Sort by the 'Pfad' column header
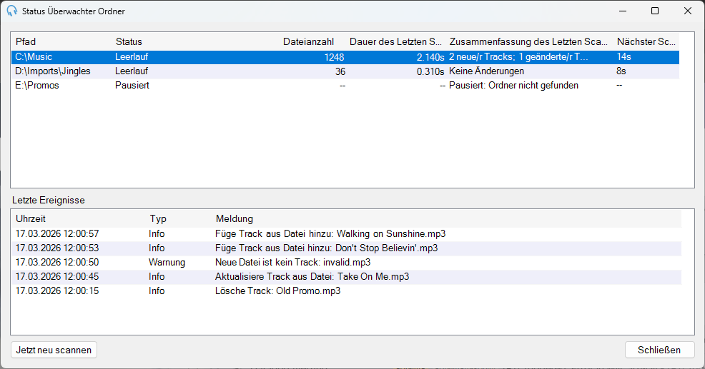The width and height of the screenshot is (705, 369). tap(62, 41)
